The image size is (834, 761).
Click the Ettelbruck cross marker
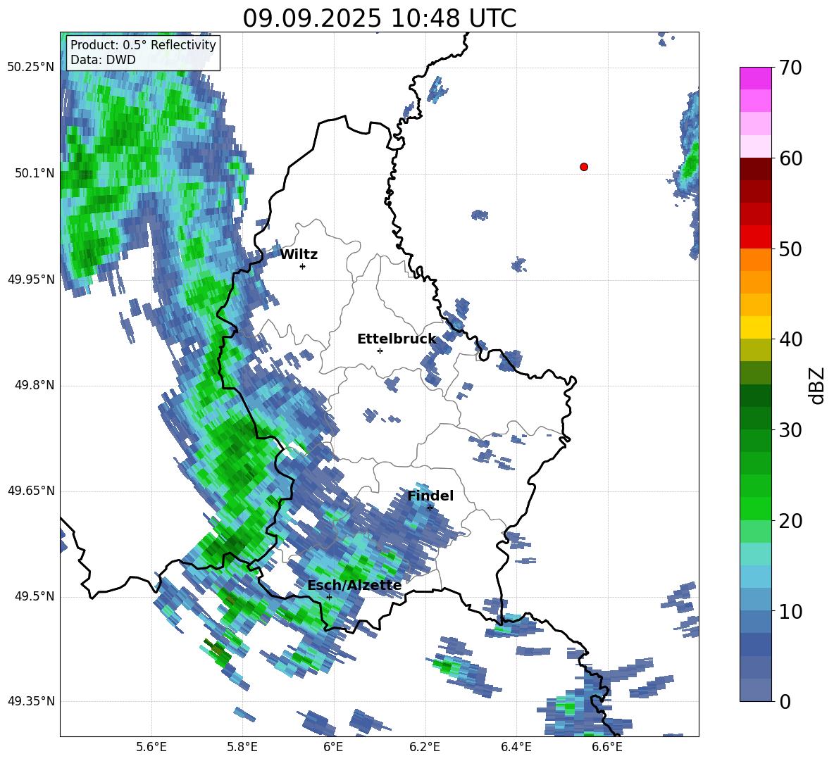(x=380, y=351)
